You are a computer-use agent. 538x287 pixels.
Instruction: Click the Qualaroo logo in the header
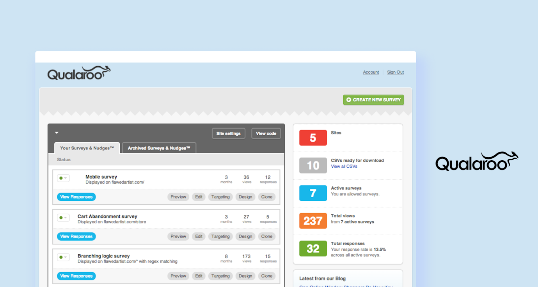(x=78, y=72)
